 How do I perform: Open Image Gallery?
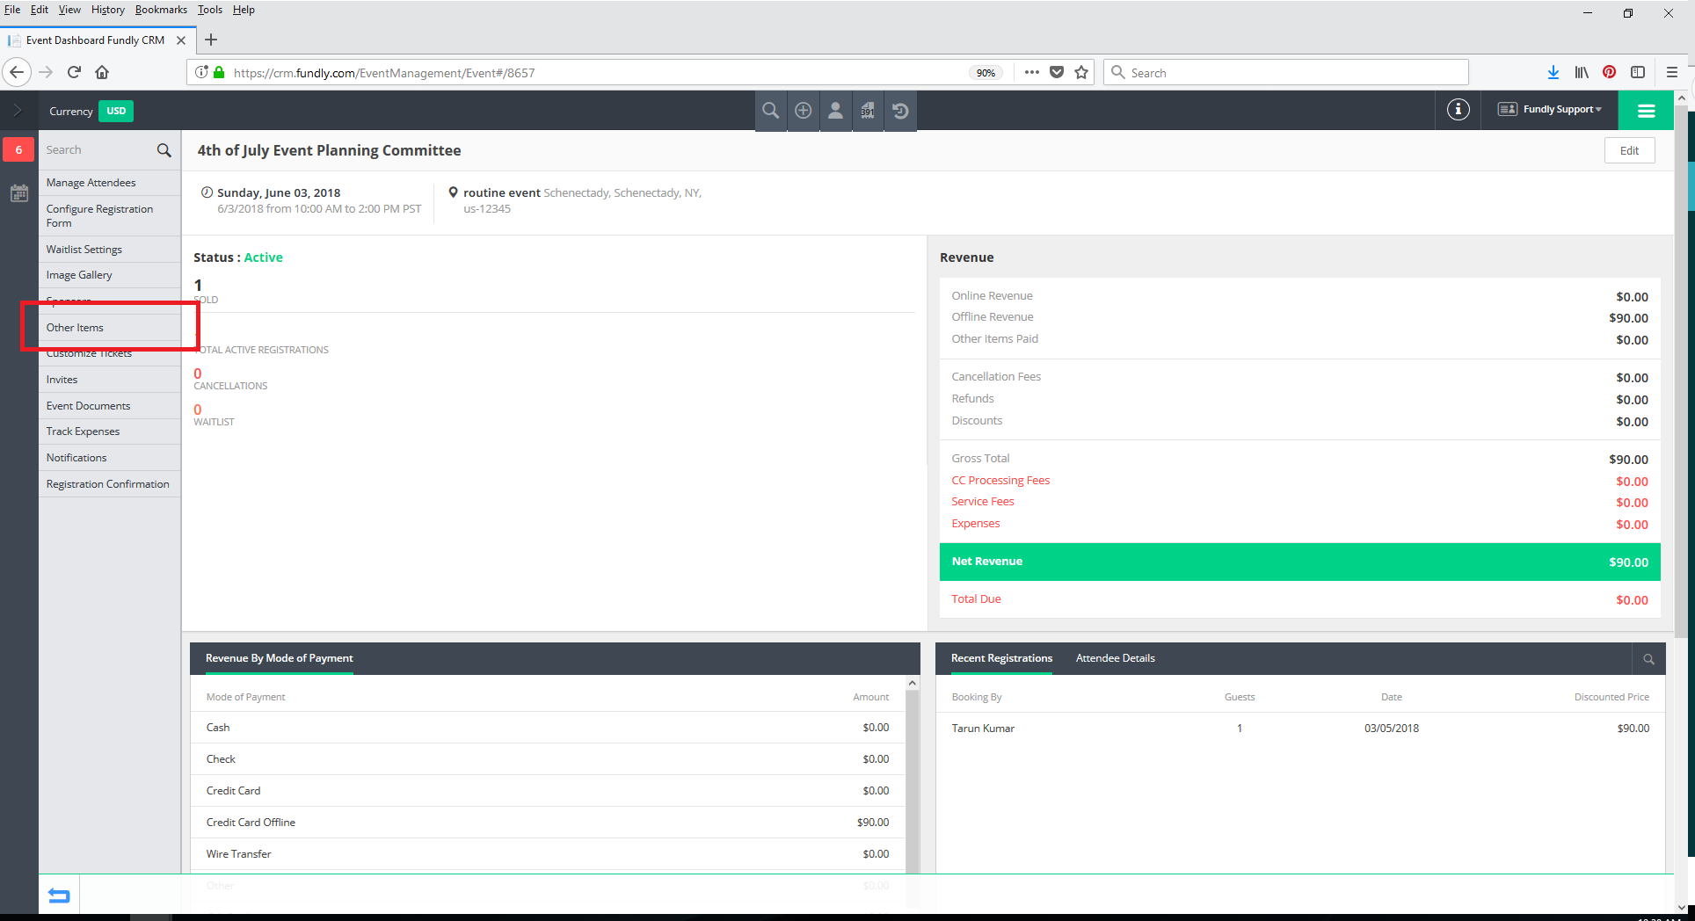109,275
